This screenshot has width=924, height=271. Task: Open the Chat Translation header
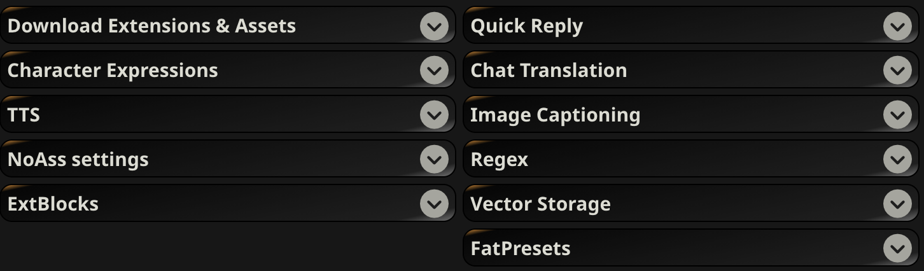point(549,71)
